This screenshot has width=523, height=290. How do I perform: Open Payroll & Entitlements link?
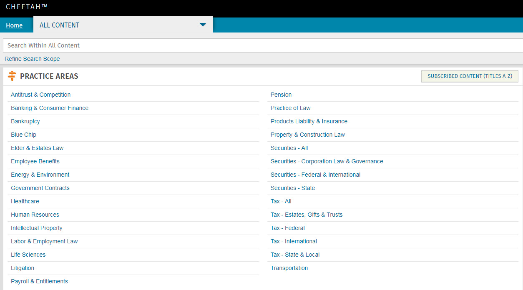click(39, 281)
